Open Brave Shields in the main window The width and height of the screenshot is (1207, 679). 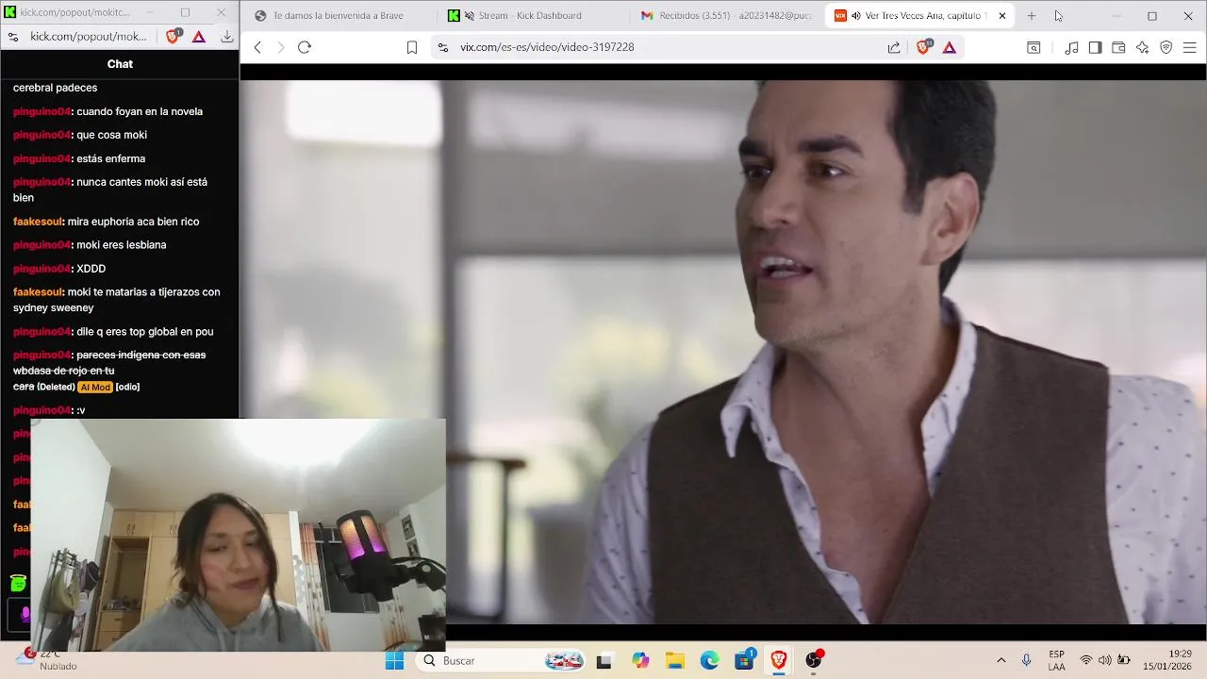(923, 47)
